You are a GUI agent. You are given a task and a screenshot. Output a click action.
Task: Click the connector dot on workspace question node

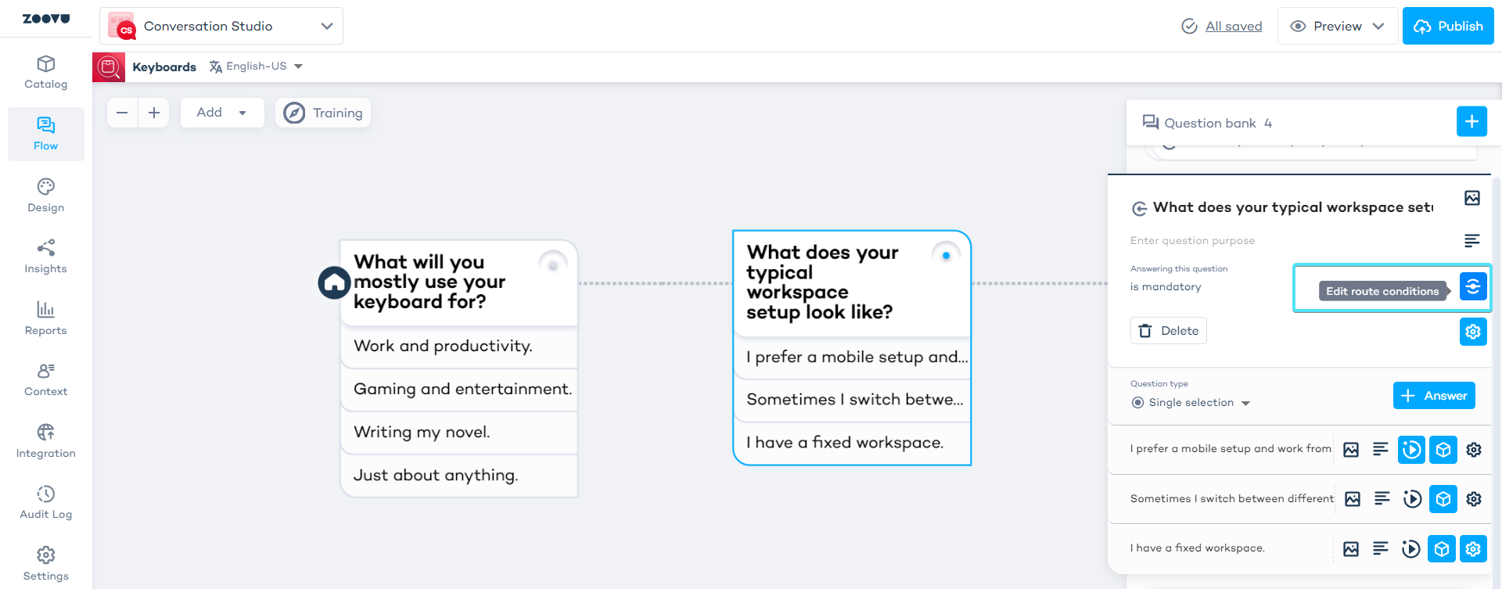point(946,256)
